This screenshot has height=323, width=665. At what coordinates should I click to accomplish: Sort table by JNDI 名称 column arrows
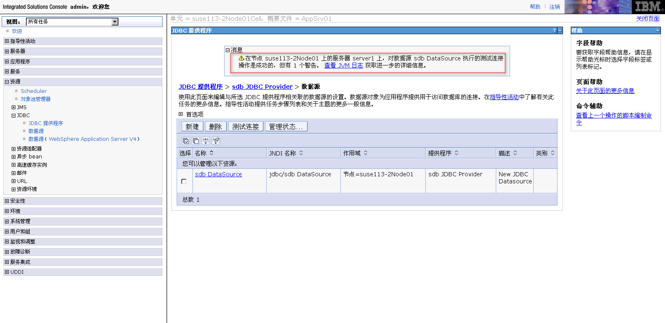click(x=301, y=153)
